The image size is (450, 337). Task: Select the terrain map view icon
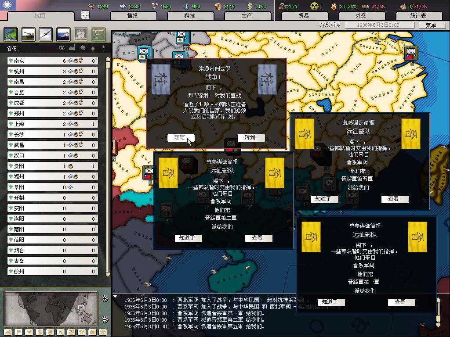(11, 34)
